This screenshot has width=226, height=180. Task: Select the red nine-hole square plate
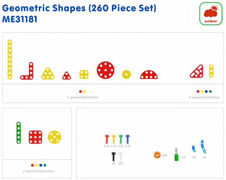pos(35,137)
